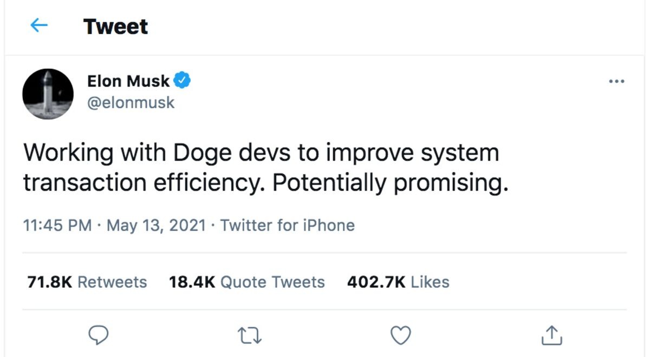Viewport: 650px width, 357px height.
Task: Click the Twitter for iPhone source link
Action: coord(288,225)
